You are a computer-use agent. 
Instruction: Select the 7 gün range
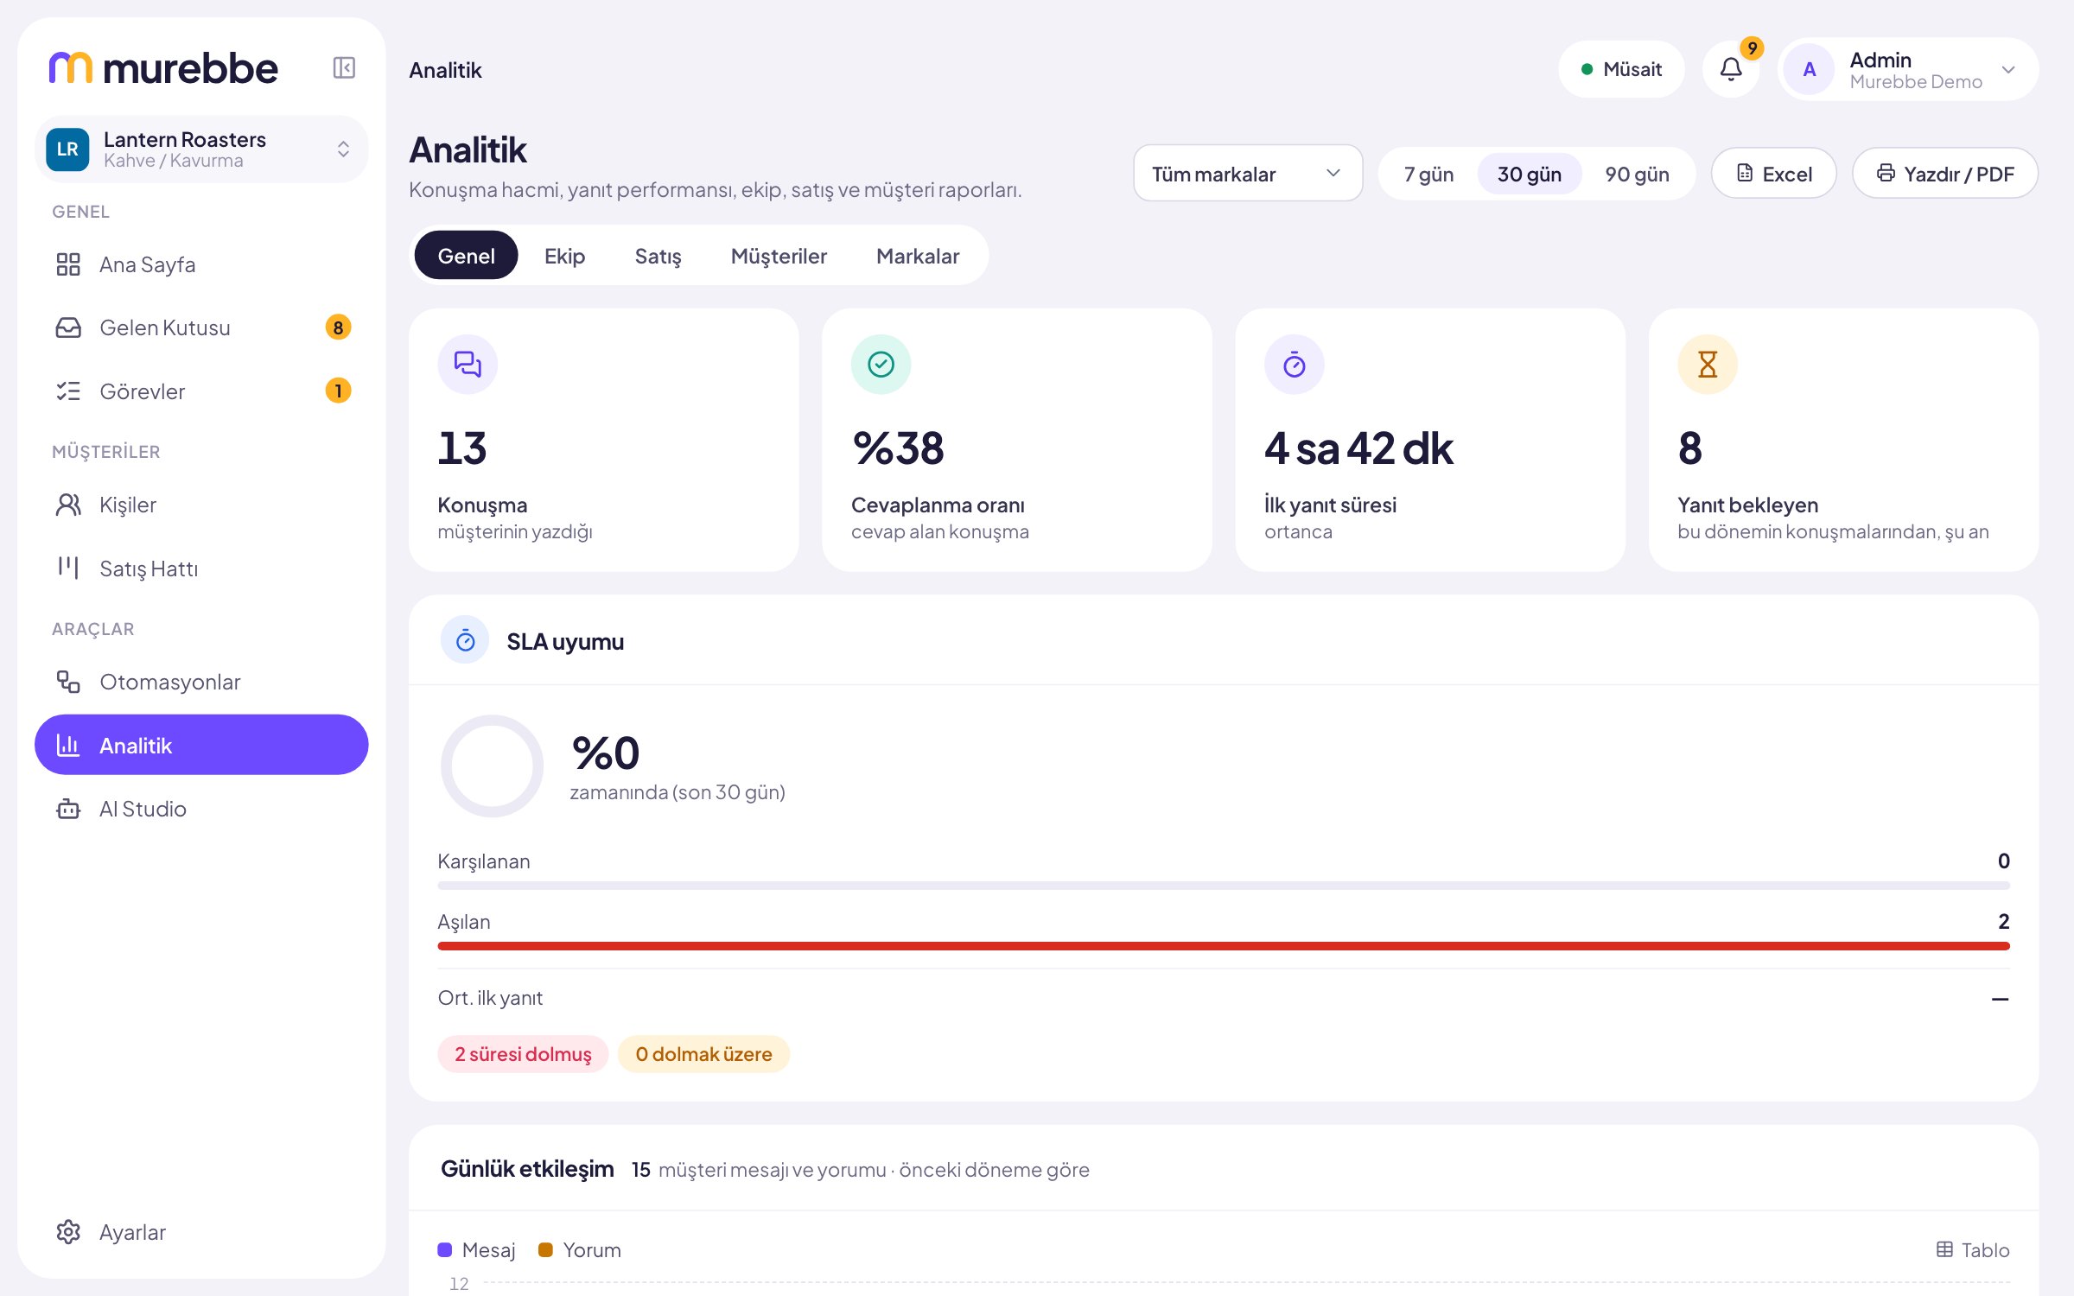1429,174
